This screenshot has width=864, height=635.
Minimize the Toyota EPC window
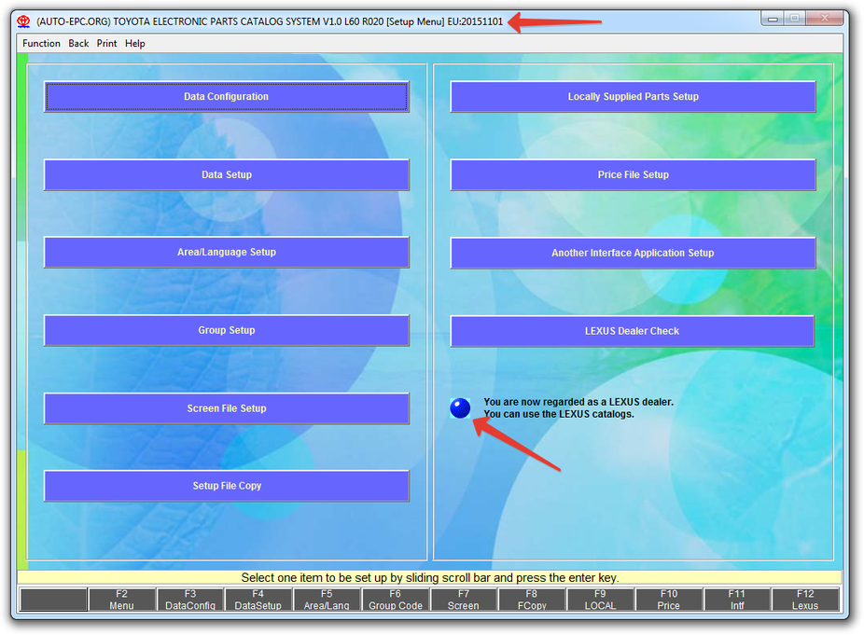tap(773, 19)
